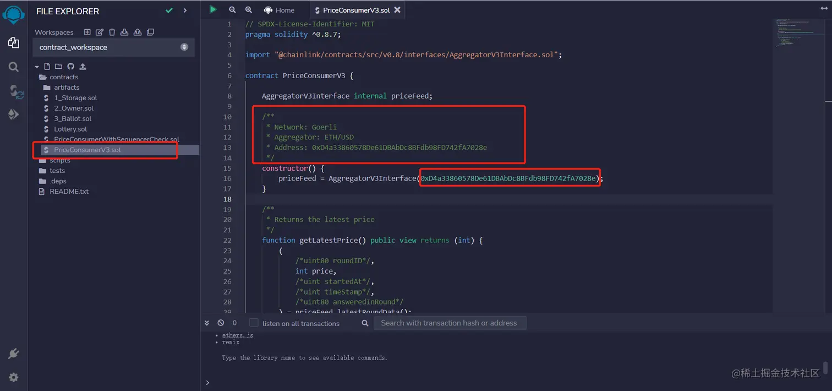
Task: Create new folder icon
Action: pos(58,67)
